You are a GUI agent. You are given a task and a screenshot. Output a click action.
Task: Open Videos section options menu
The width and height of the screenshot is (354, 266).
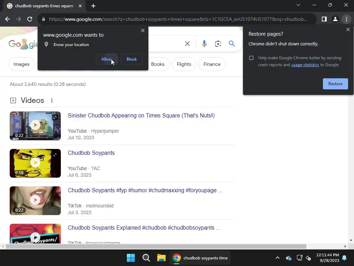[x=52, y=100]
